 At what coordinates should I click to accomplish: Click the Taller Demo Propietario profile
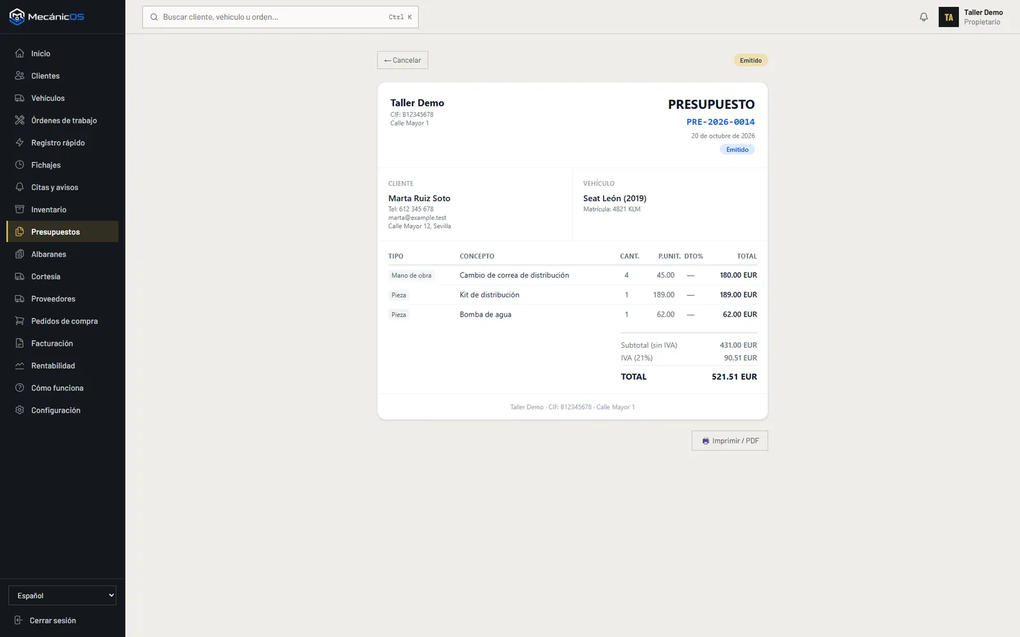(x=971, y=17)
